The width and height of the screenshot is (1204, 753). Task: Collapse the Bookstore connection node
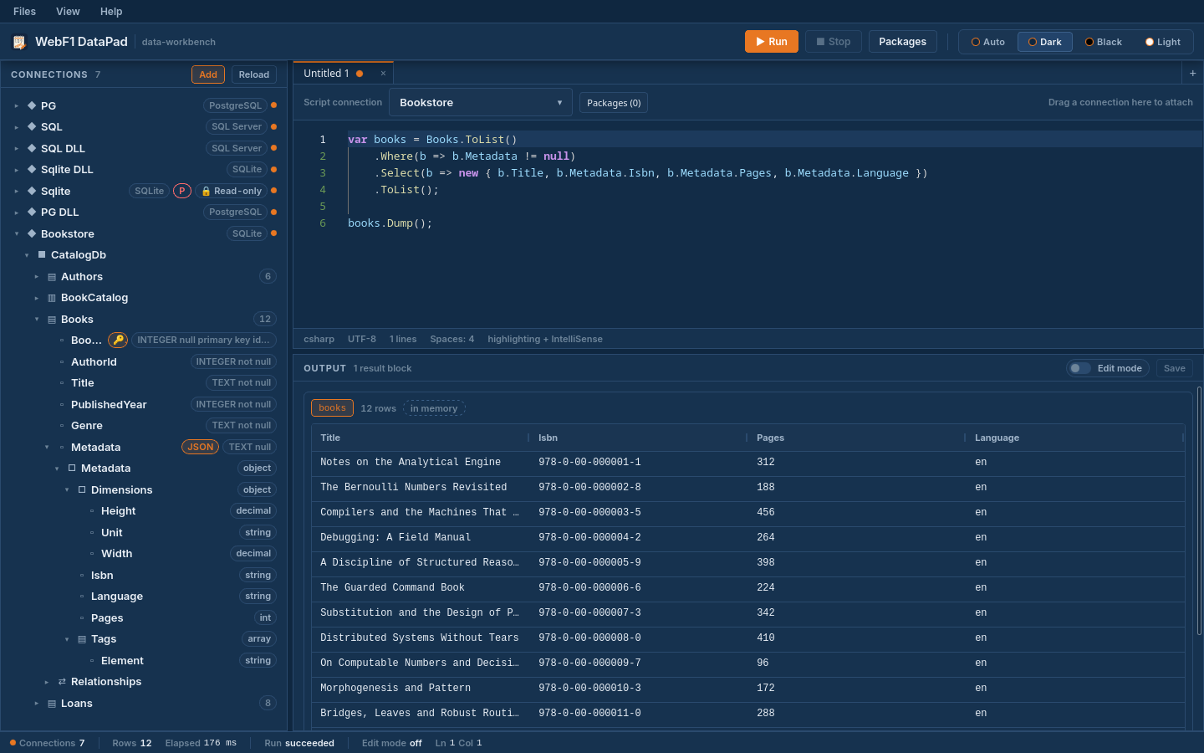[16, 234]
